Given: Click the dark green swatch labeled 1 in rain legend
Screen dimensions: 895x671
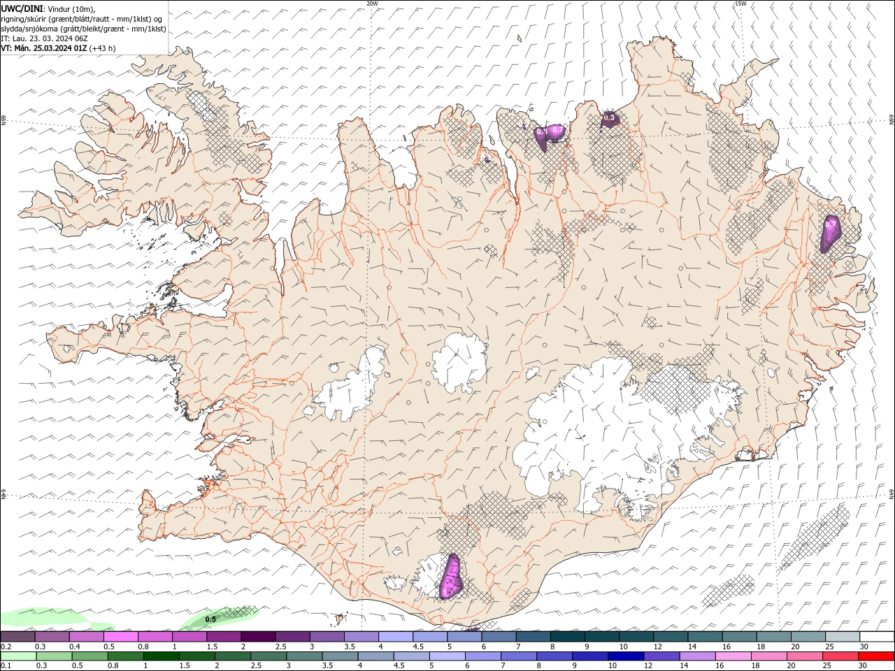Looking at the screenshot, I should (161, 656).
